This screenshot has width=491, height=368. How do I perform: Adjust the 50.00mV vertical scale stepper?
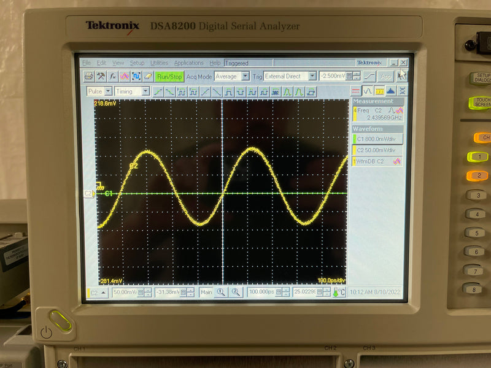148,293
